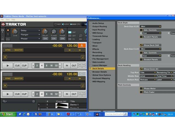The width and height of the screenshot is (175, 131).
Task: Open the Phaser effect dropdown
Action: [30, 39]
